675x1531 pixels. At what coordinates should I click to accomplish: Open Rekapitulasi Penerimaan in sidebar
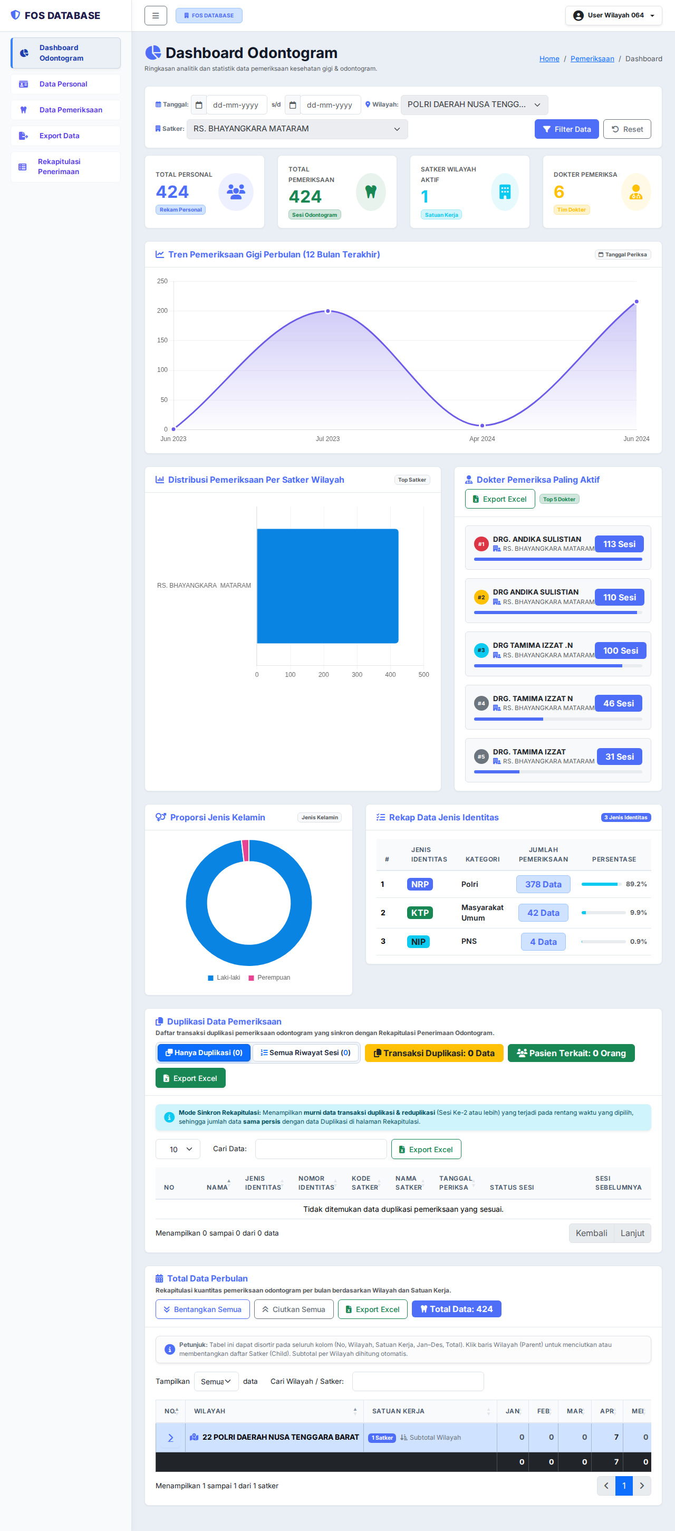tap(65, 166)
